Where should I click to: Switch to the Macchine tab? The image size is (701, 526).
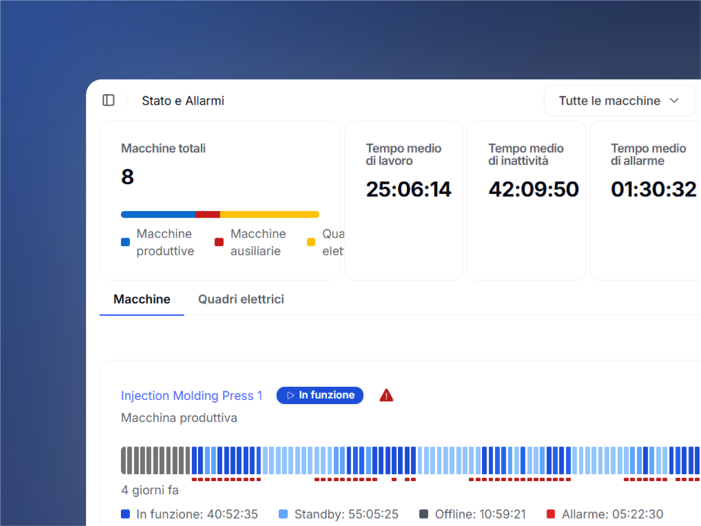pyautogui.click(x=142, y=299)
